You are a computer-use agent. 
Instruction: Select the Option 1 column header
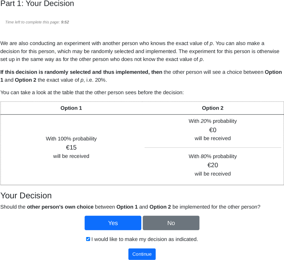[x=71, y=108]
